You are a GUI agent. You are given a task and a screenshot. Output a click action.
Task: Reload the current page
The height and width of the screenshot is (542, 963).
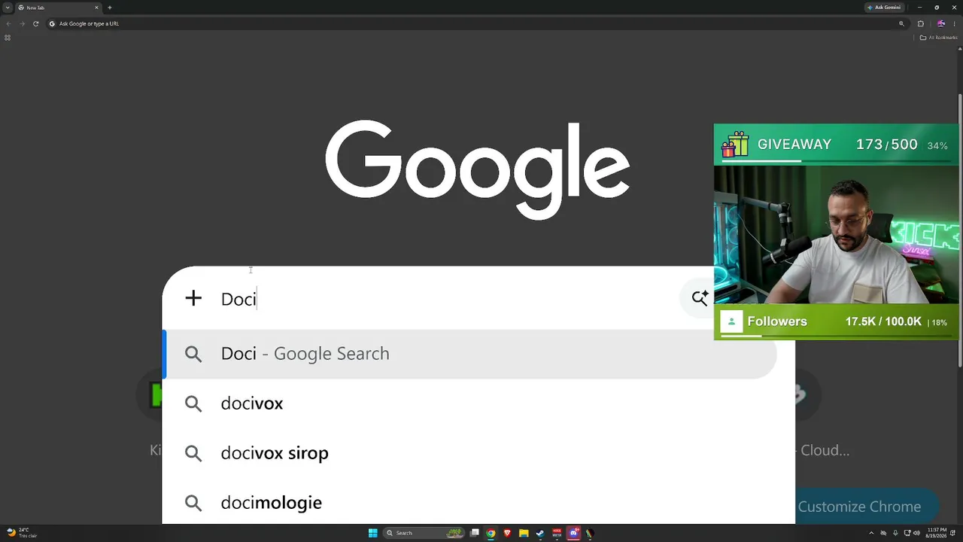35,23
